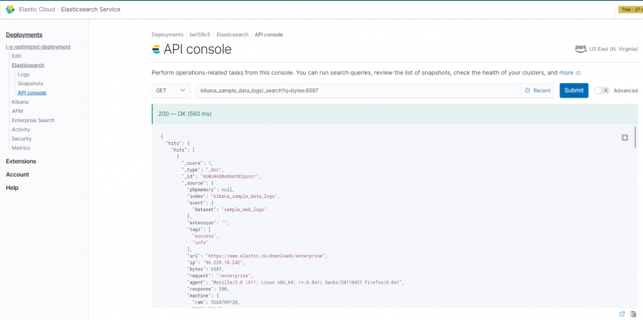Image resolution: width=643 pixels, height=320 pixels.
Task: Click the Deployments breadcrumb link
Action: (167, 34)
